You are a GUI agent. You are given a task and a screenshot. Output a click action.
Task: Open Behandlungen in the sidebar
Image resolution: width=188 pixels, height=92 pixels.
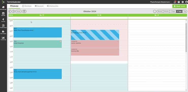pyautogui.click(x=3, y=8)
